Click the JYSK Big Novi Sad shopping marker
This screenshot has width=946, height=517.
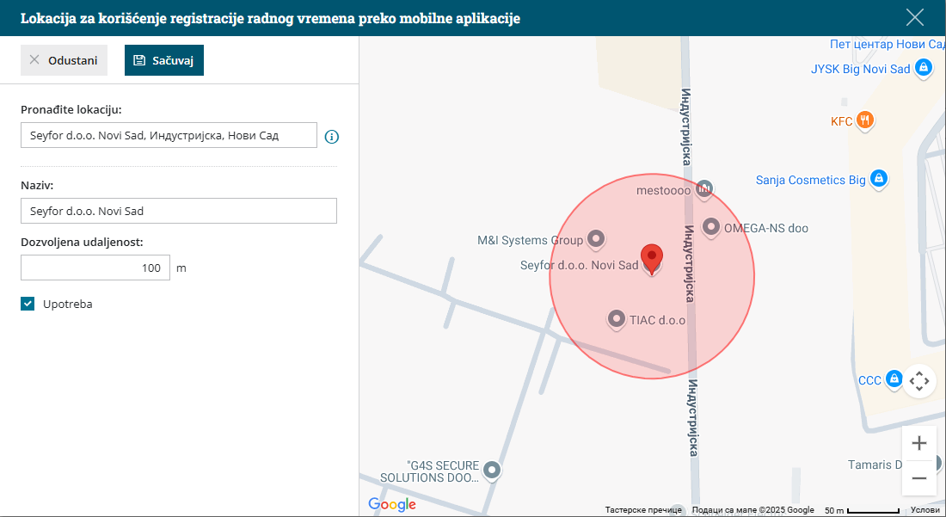click(923, 68)
